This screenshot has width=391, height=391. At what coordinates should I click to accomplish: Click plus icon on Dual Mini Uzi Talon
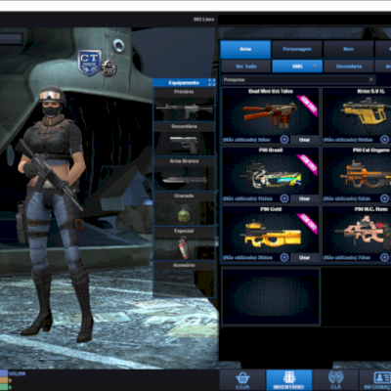(284, 140)
